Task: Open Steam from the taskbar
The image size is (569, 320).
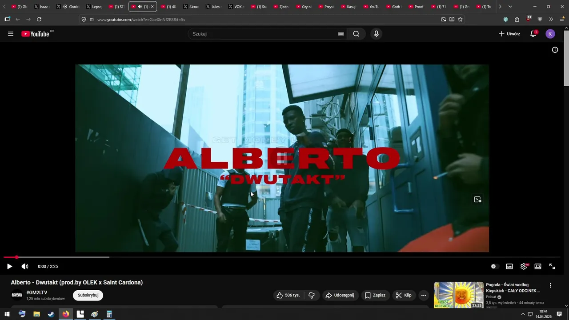Action: click(51, 314)
